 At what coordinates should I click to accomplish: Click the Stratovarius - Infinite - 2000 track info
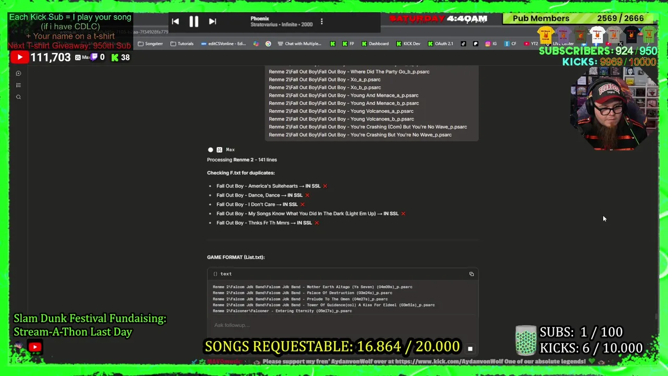tap(281, 25)
